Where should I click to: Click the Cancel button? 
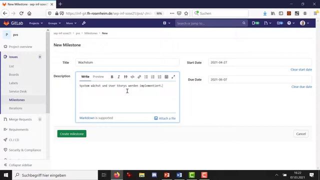click(x=301, y=133)
